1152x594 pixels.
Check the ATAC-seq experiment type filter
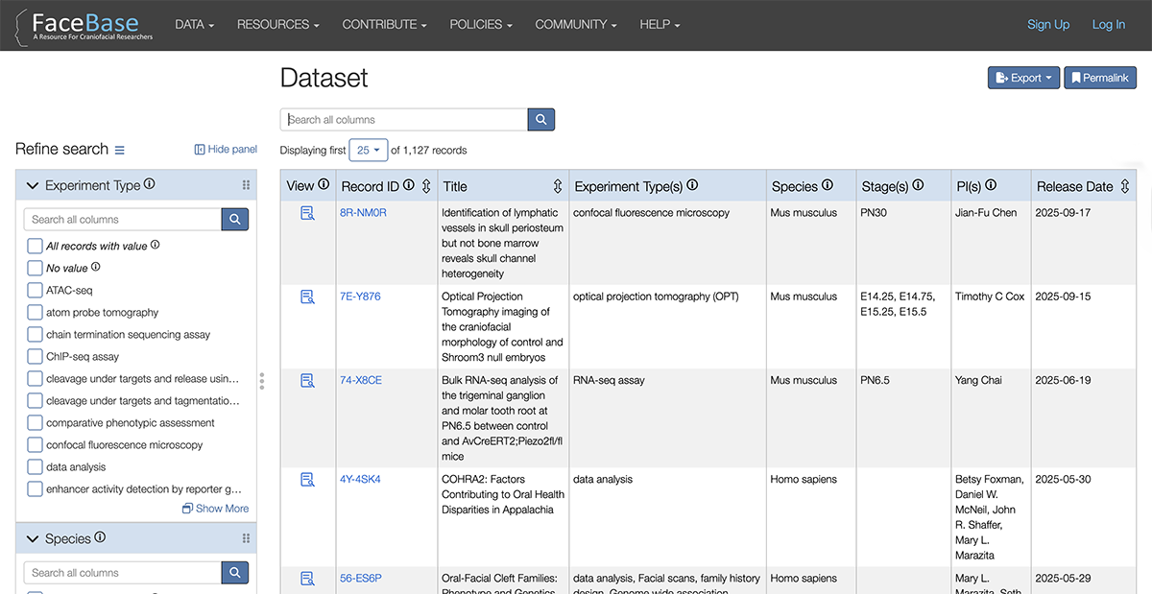(34, 290)
